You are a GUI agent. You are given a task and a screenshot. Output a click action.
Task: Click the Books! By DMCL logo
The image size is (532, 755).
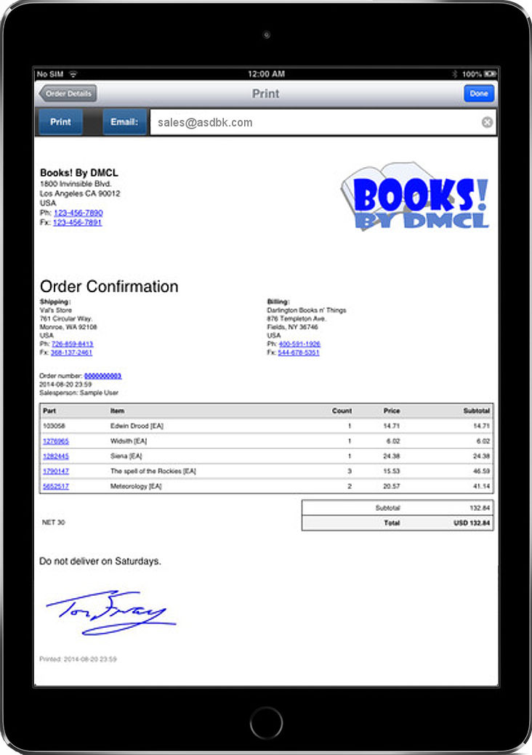(x=415, y=197)
